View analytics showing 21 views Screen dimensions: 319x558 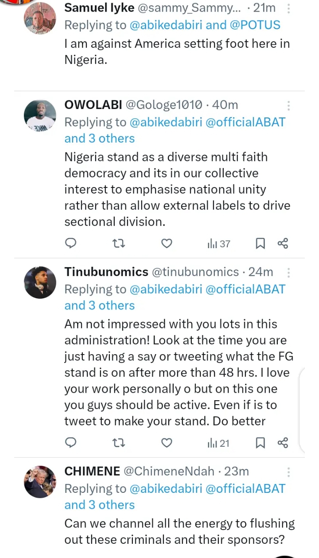[x=218, y=442]
